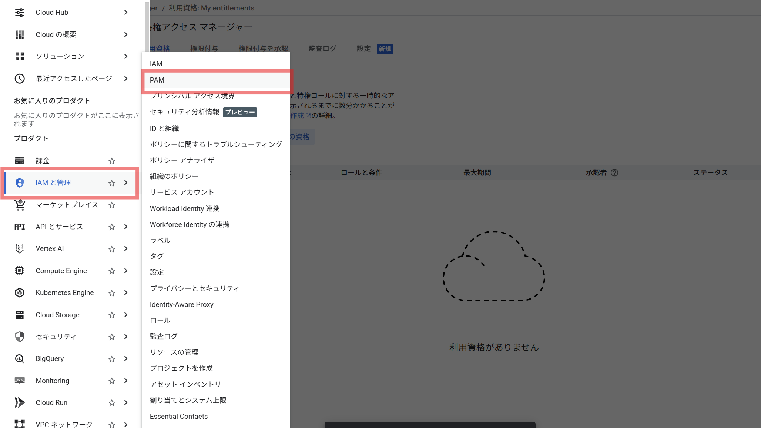
Task: Select the BigQuery magnifier icon
Action: point(20,358)
